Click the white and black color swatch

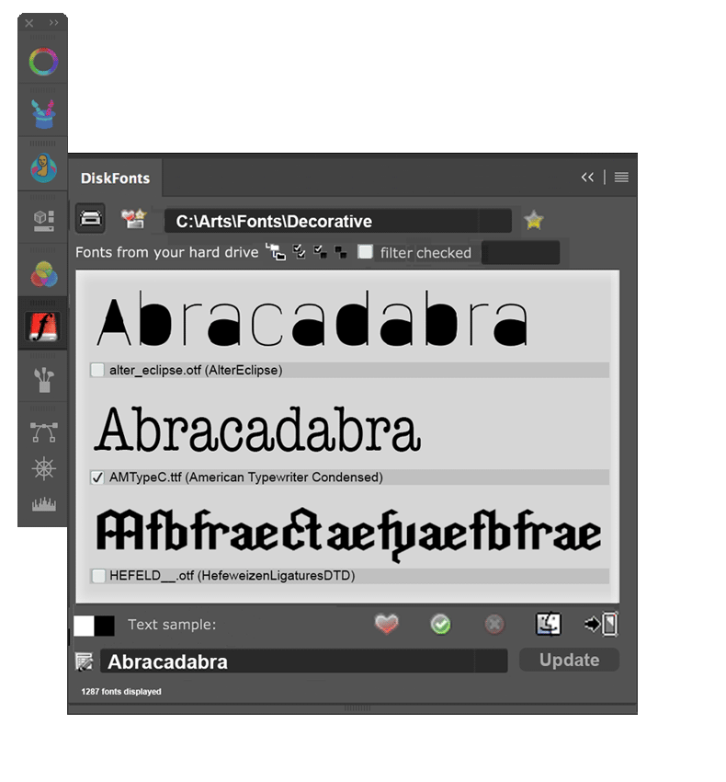(x=94, y=626)
